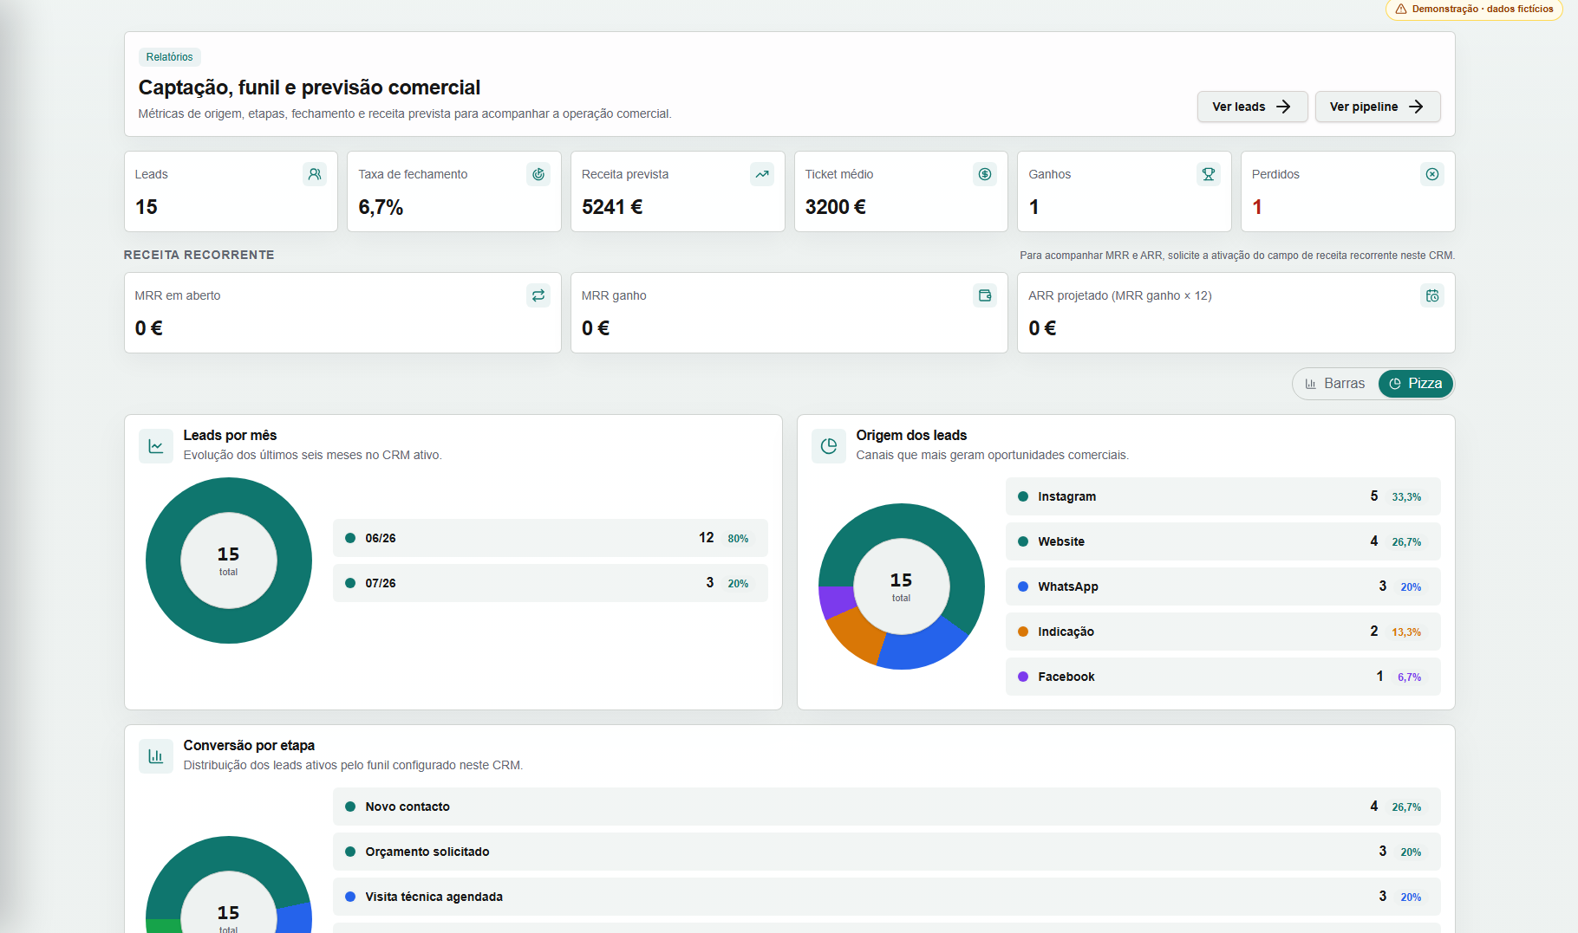This screenshot has height=933, width=1578.
Task: Click the MRR ganho wallet icon
Action: coord(985,295)
